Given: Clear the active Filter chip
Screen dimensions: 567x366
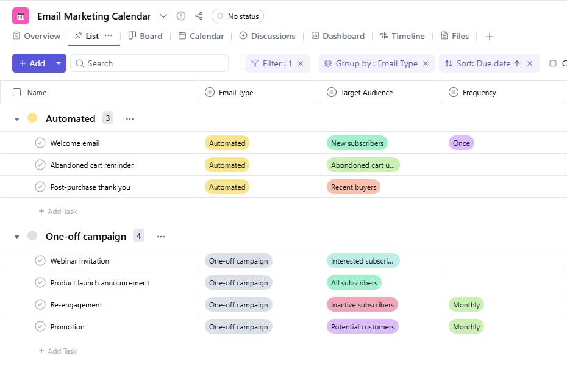Looking at the screenshot, I should click(x=301, y=63).
